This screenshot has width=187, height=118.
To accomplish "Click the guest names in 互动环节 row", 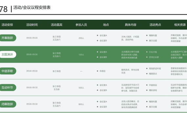I will click(57, 88).
